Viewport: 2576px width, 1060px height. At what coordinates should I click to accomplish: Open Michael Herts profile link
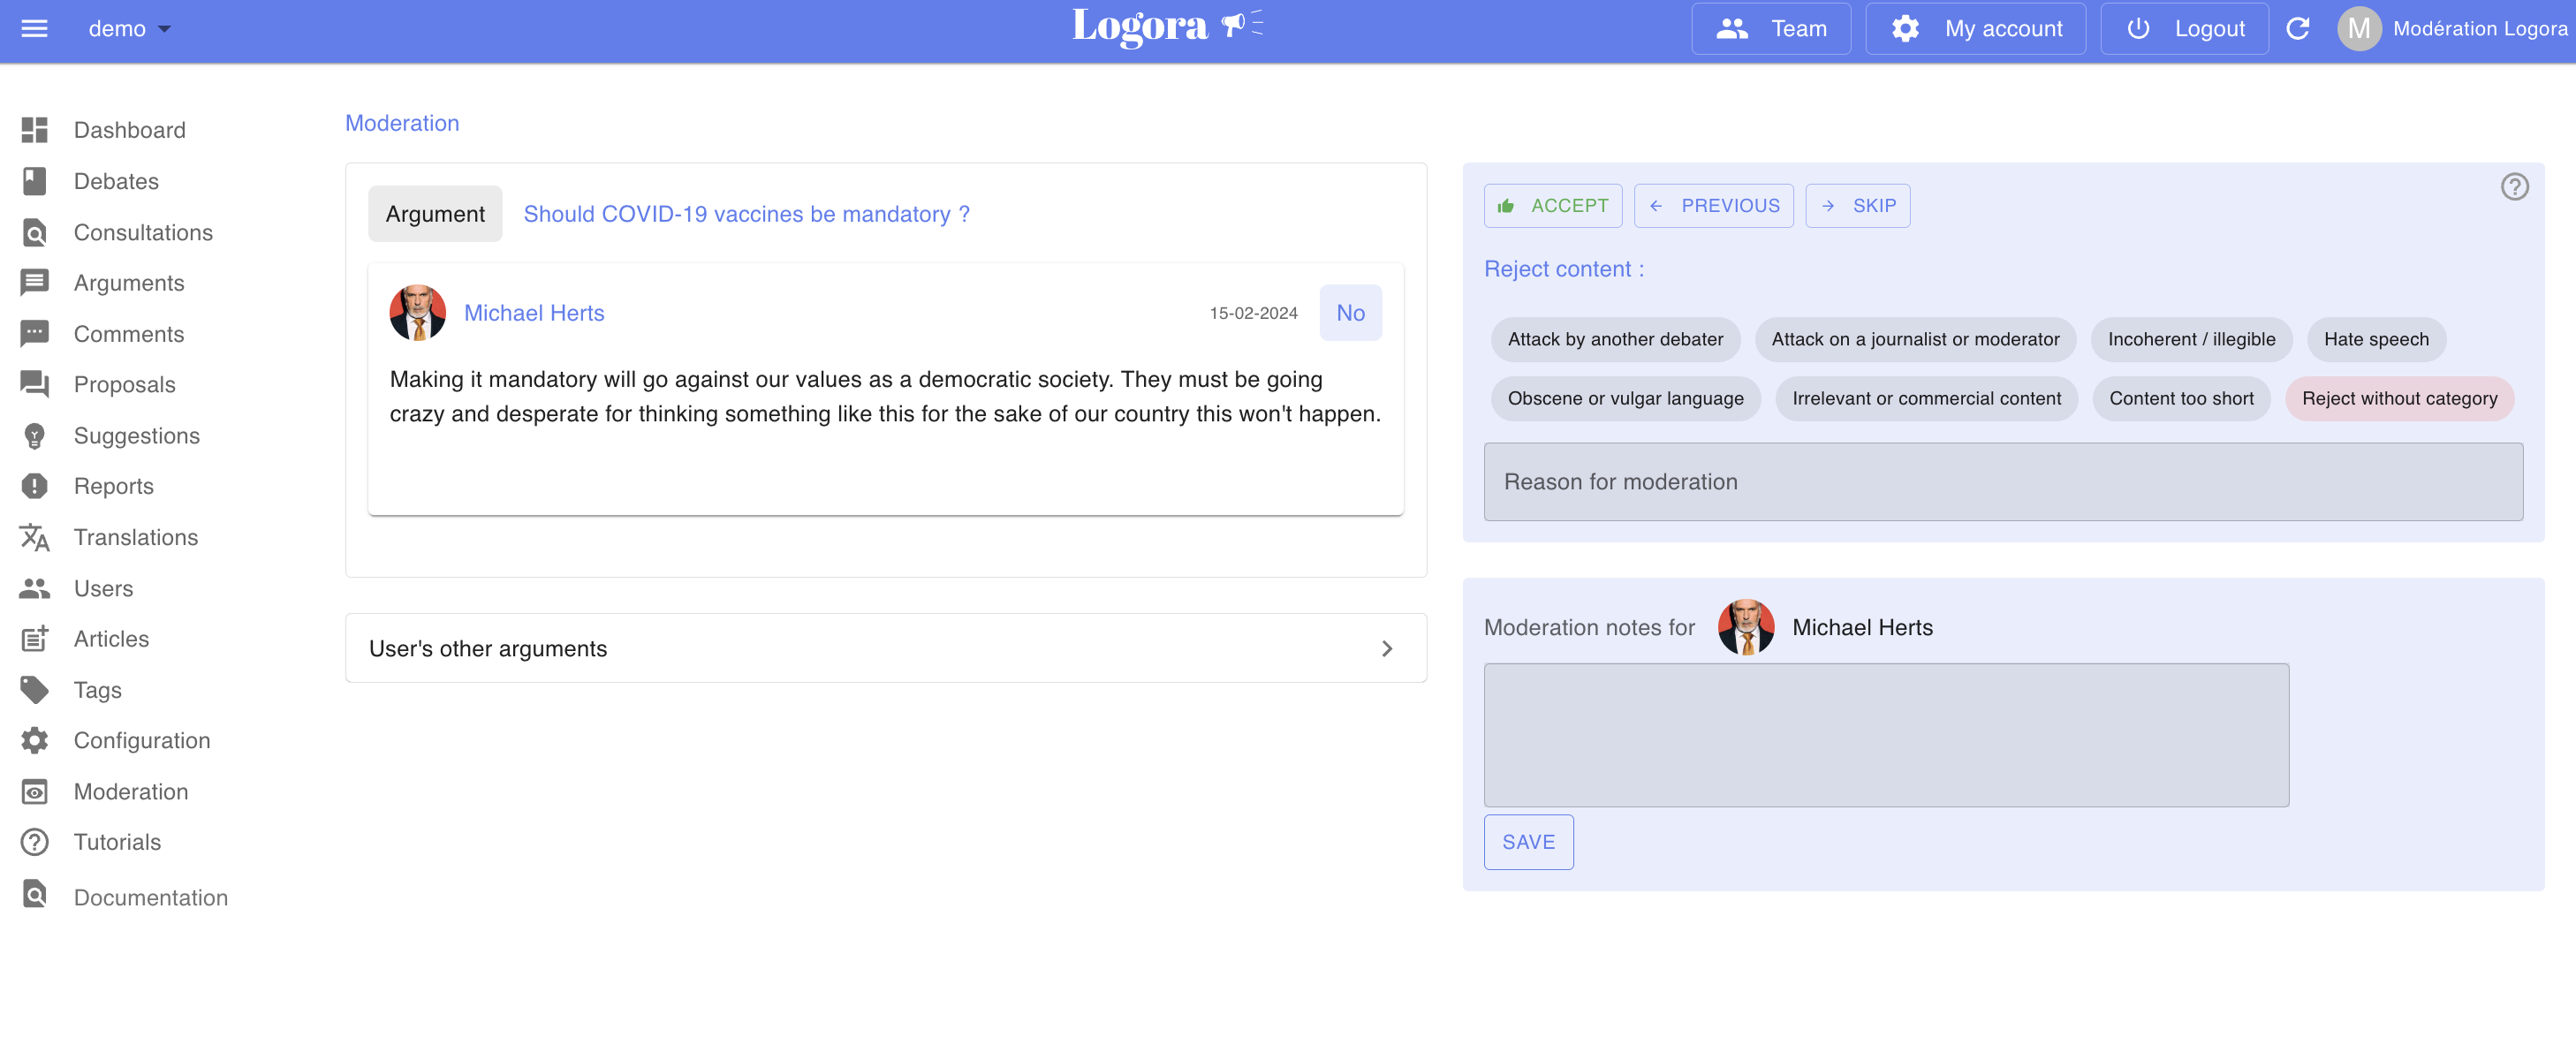click(534, 313)
